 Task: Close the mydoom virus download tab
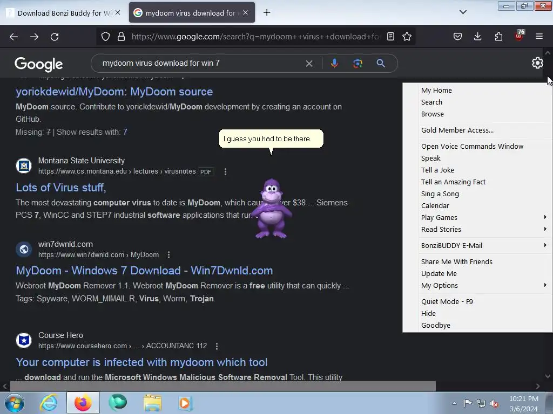click(246, 13)
